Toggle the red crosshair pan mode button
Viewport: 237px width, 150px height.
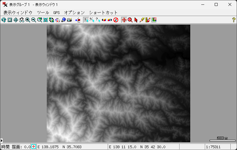[124, 20]
